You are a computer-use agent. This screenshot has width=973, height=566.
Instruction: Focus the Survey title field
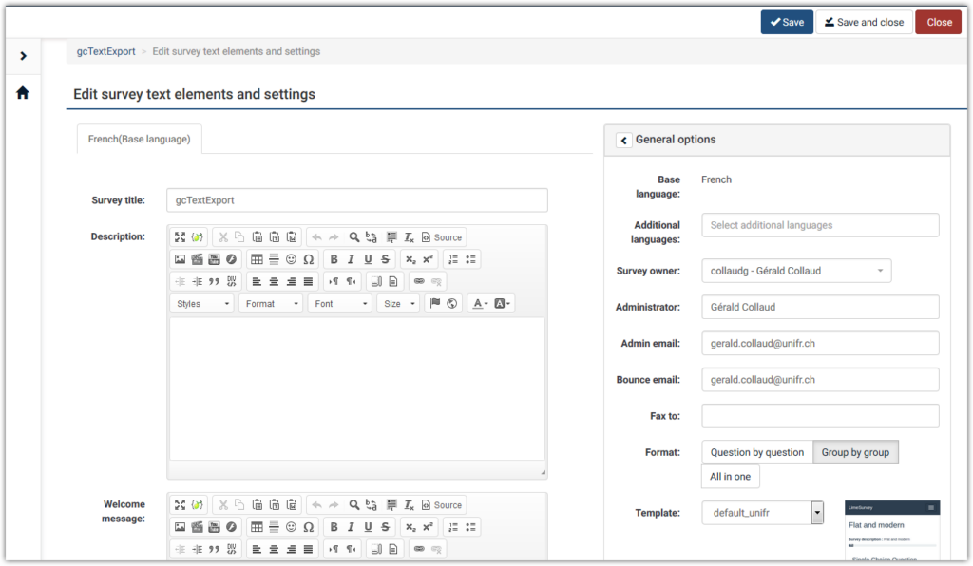pos(357,200)
